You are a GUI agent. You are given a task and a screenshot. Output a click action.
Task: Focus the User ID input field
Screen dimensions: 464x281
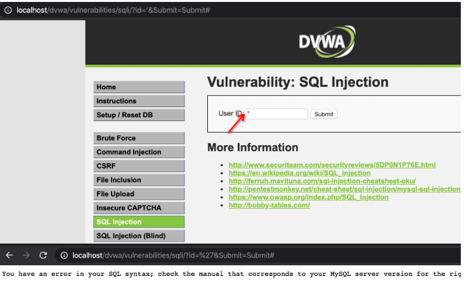click(277, 114)
